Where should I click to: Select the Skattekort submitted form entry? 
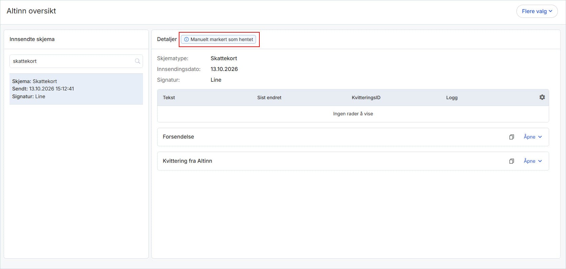pos(76,89)
